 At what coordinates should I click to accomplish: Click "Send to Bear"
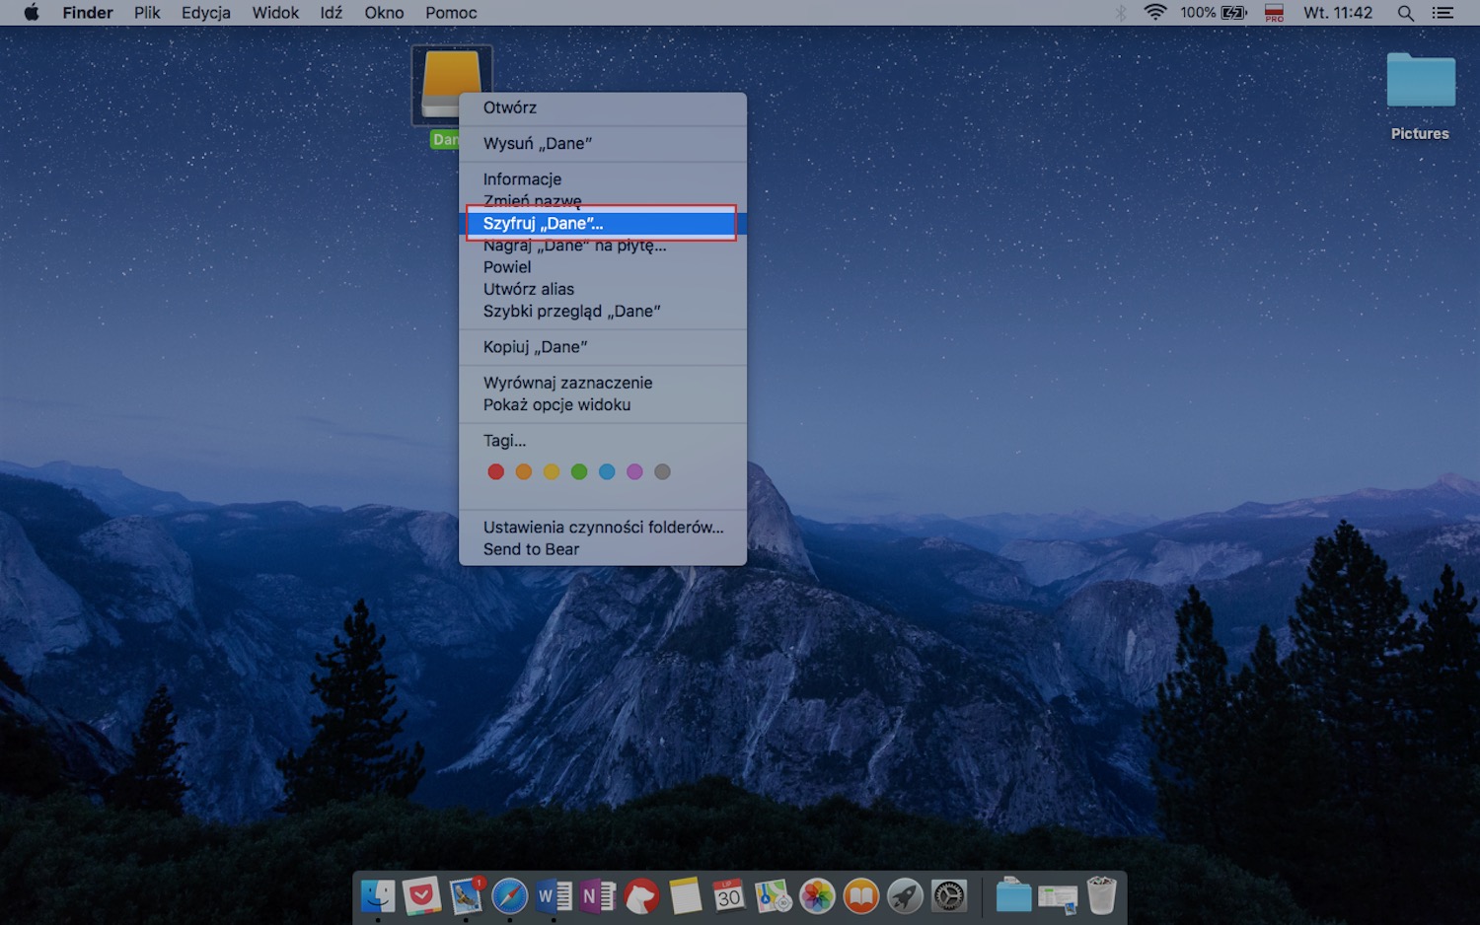pos(531,549)
